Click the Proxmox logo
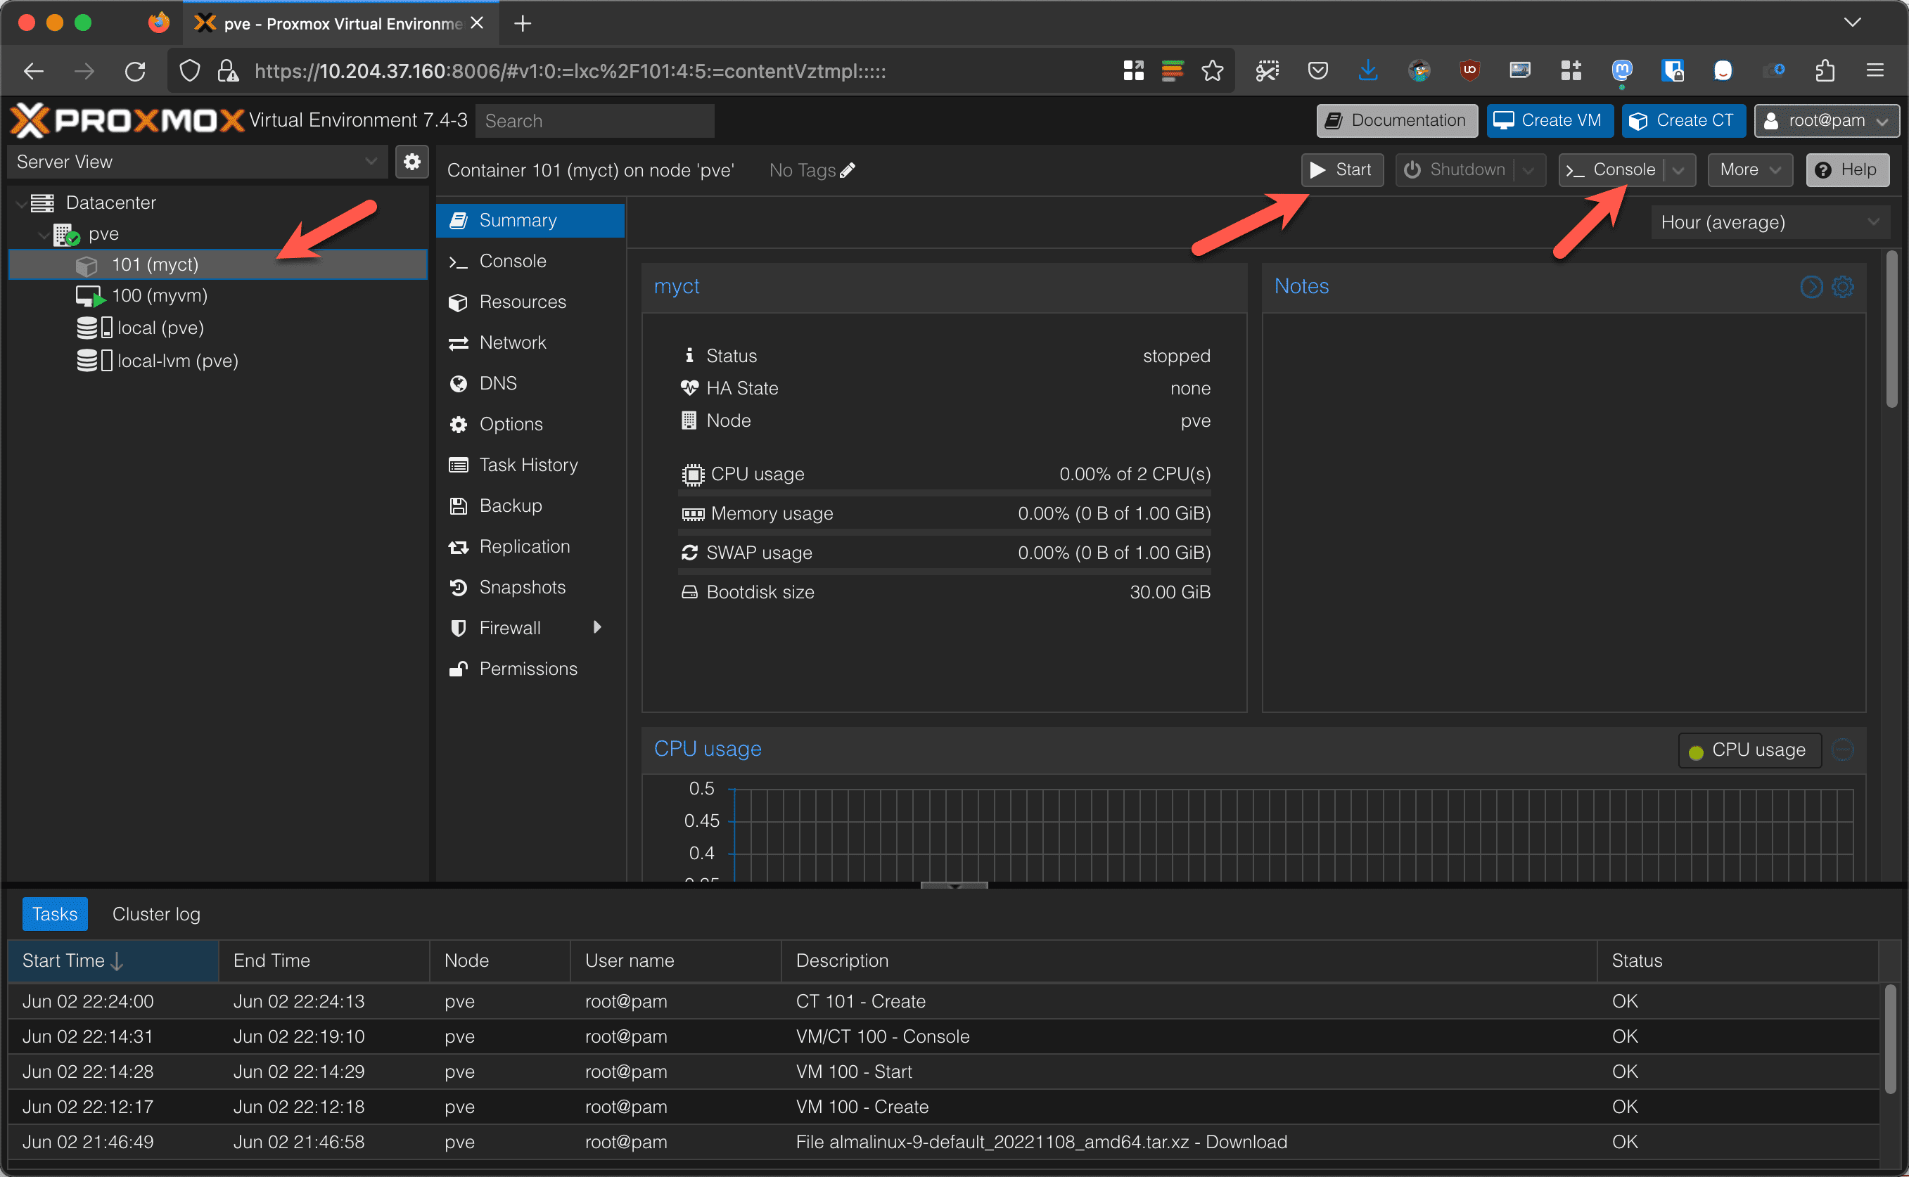The width and height of the screenshot is (1909, 1177). tap(127, 121)
